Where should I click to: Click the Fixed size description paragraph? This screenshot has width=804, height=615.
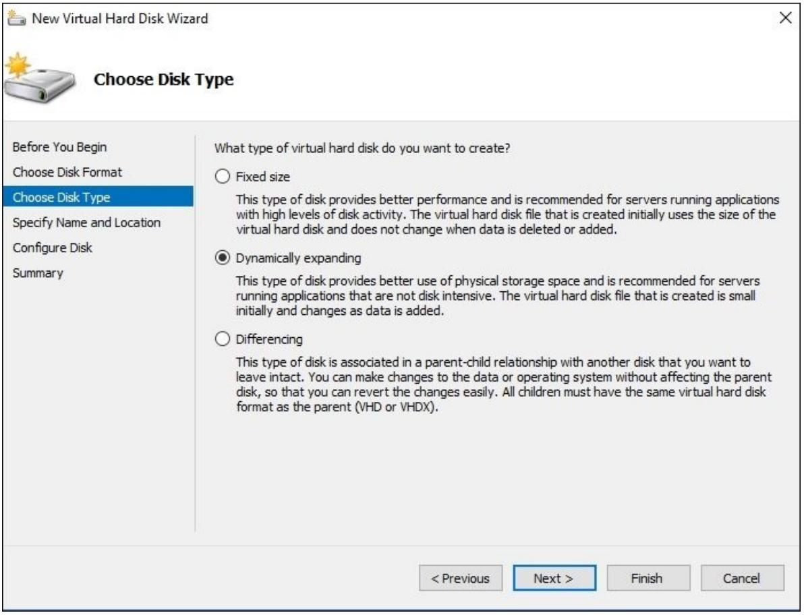[x=508, y=214]
